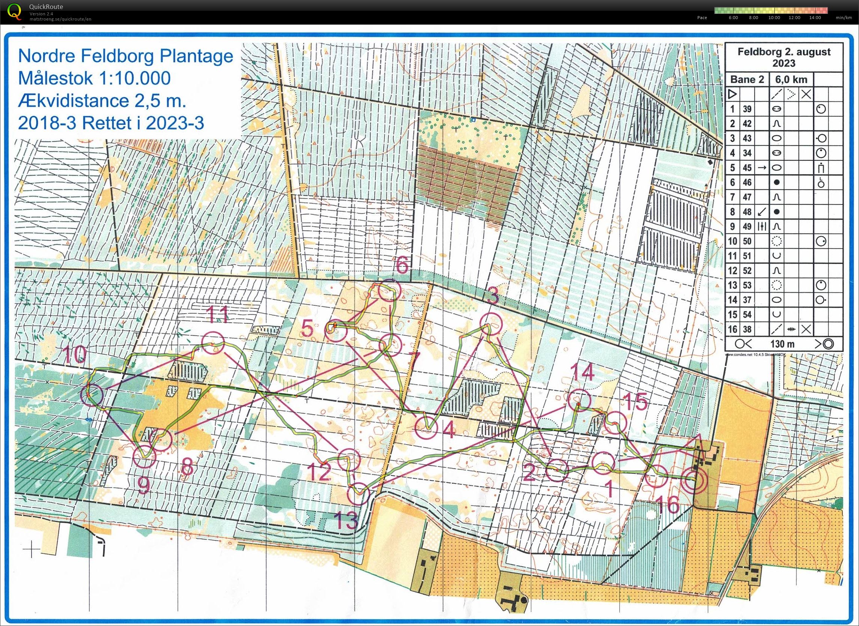The height and width of the screenshot is (626, 859).
Task: Select control circle 13 on the map
Action: (359, 494)
